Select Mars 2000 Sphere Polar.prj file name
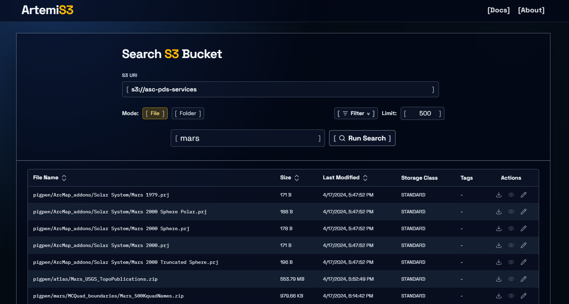The image size is (569, 304). (120, 212)
